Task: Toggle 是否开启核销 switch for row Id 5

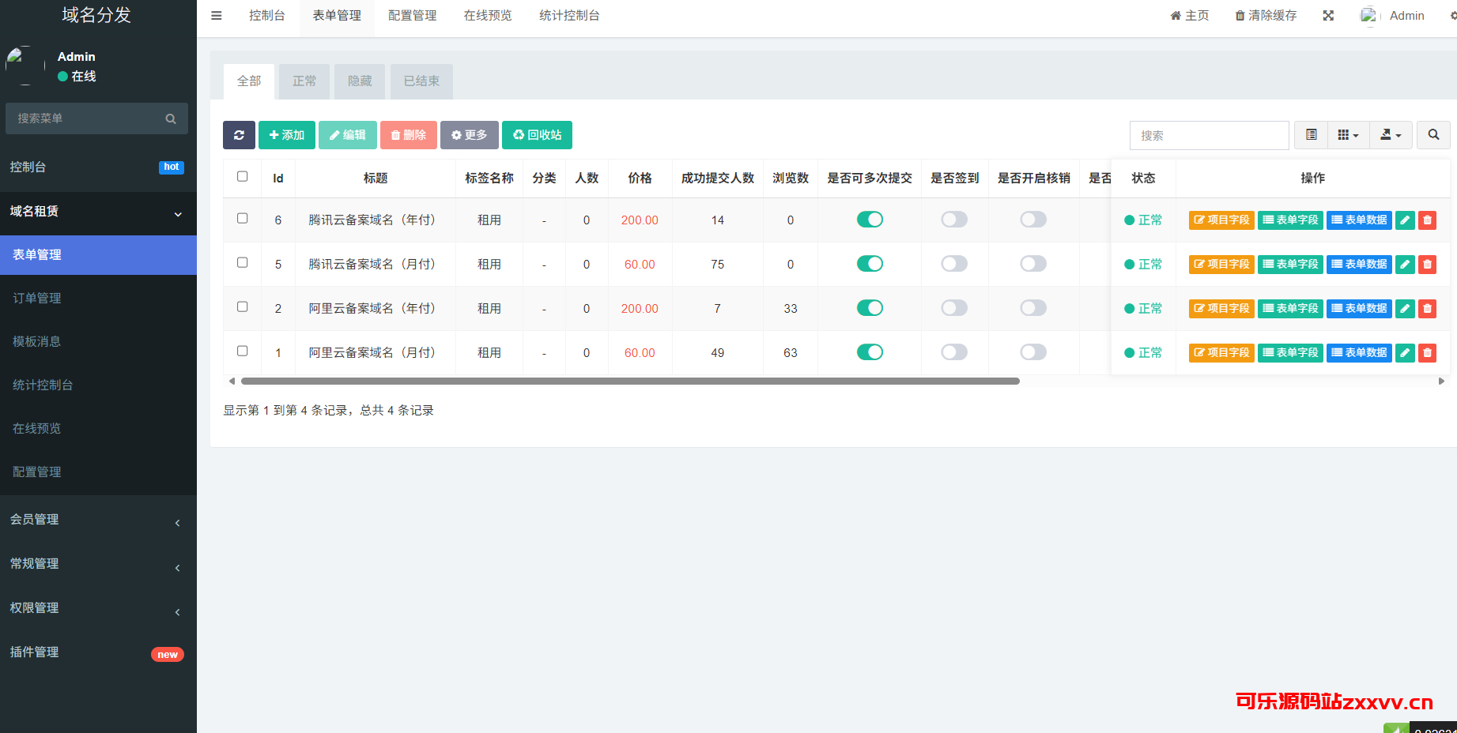Action: pos(1033,264)
